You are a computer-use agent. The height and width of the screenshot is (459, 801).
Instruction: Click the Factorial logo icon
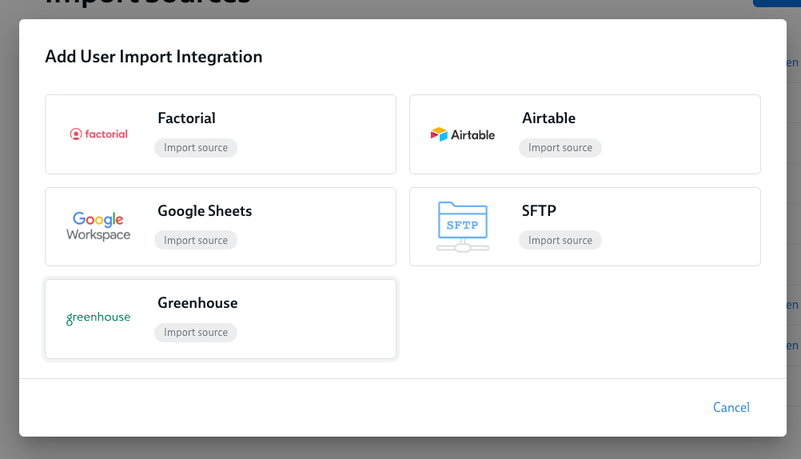[98, 134]
